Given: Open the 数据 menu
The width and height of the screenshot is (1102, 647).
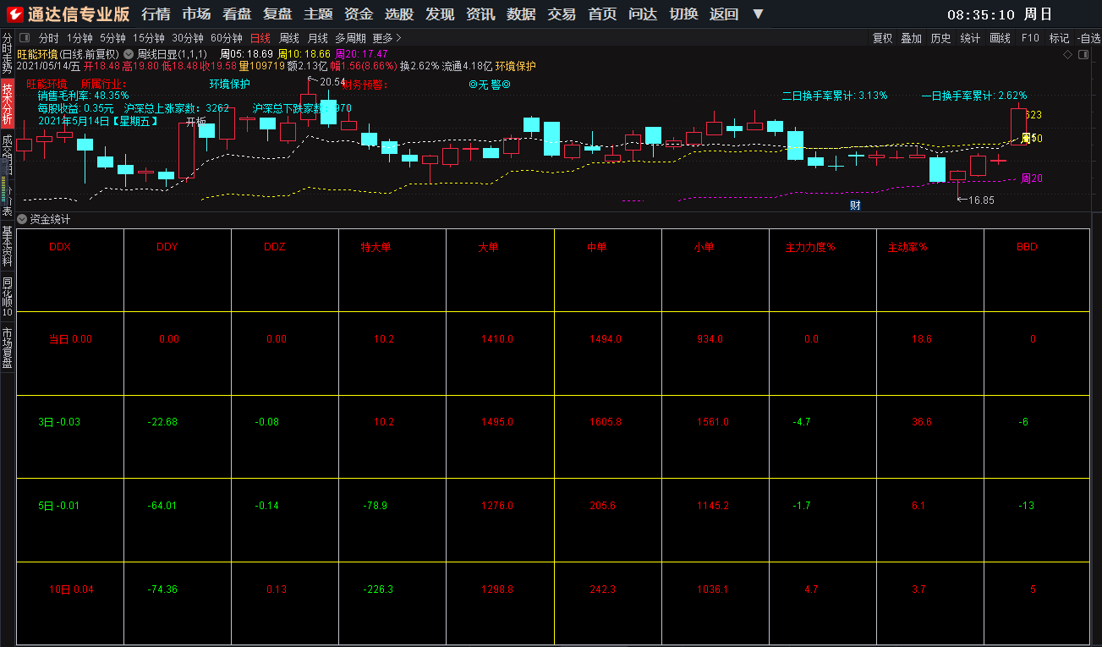Looking at the screenshot, I should click(521, 14).
